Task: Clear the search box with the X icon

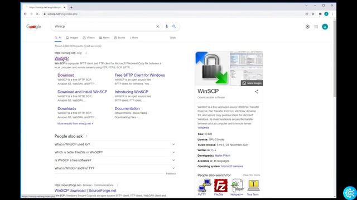Action: [157, 27]
